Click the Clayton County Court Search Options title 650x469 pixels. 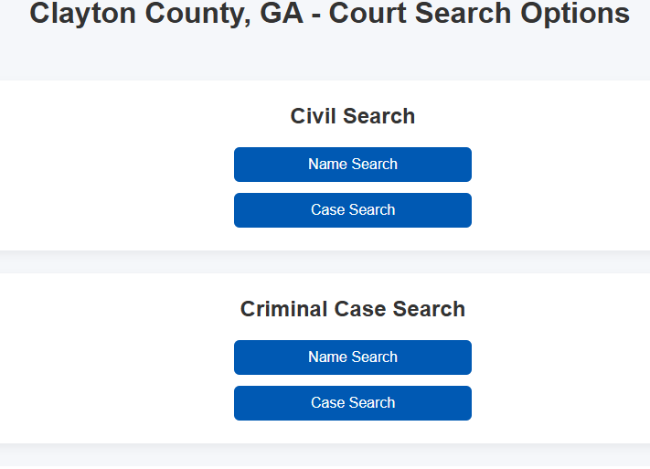329,15
